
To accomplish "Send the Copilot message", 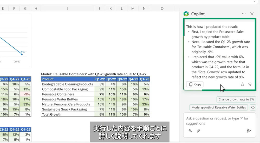I will (249, 131).
